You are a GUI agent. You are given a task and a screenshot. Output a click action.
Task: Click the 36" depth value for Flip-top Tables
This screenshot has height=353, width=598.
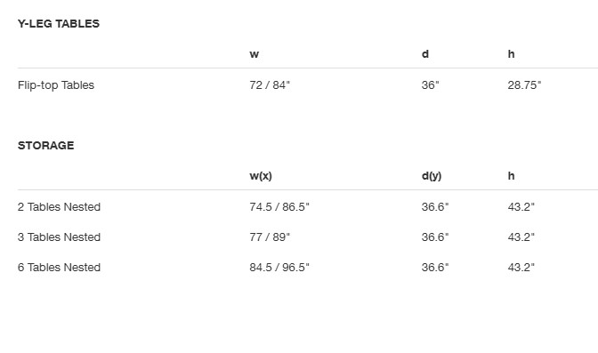(x=430, y=85)
